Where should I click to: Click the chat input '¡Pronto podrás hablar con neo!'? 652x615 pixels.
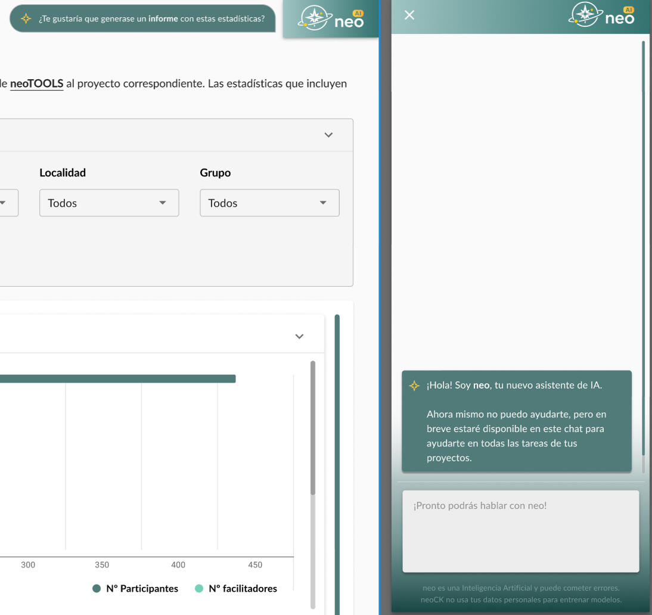point(520,530)
